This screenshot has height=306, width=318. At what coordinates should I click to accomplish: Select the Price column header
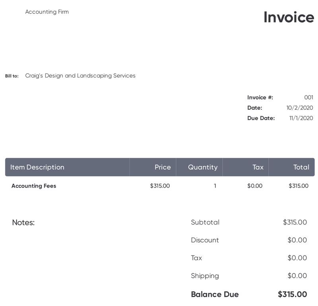(163, 167)
